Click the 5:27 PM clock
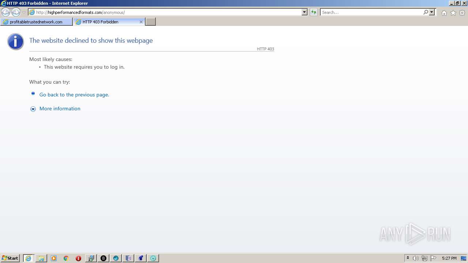The image size is (468, 263). pos(449,258)
